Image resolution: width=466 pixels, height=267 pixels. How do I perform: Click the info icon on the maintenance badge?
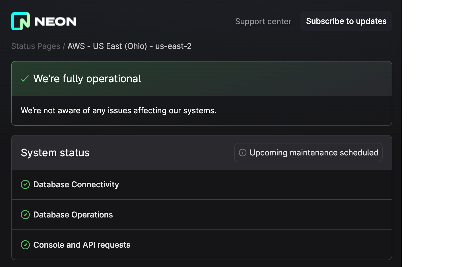coord(242,153)
